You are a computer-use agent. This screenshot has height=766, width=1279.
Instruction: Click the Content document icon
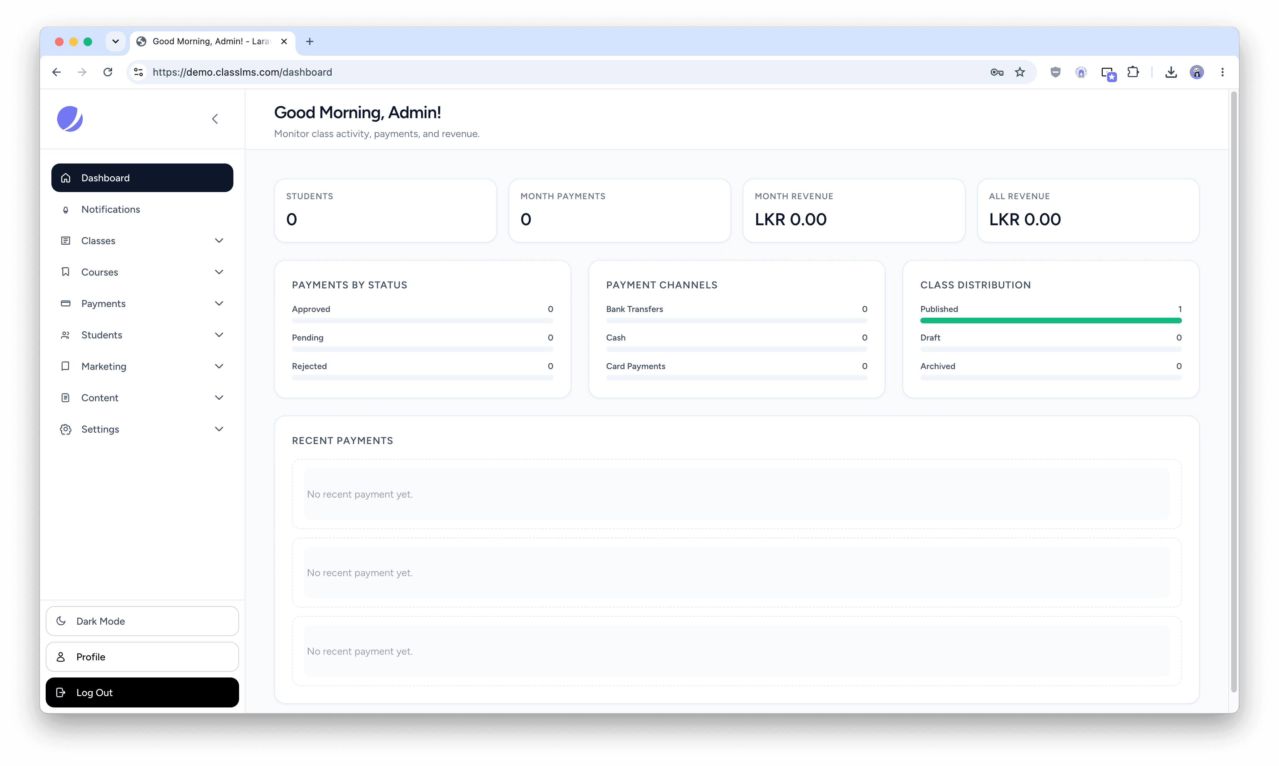click(x=66, y=398)
